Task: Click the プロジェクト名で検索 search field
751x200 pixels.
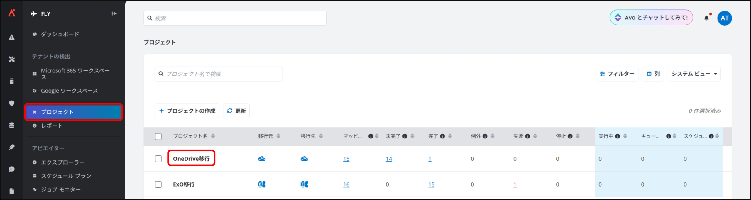Action: 219,74
